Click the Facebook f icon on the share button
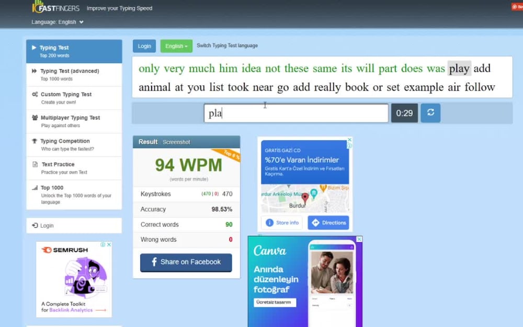 [x=154, y=262]
